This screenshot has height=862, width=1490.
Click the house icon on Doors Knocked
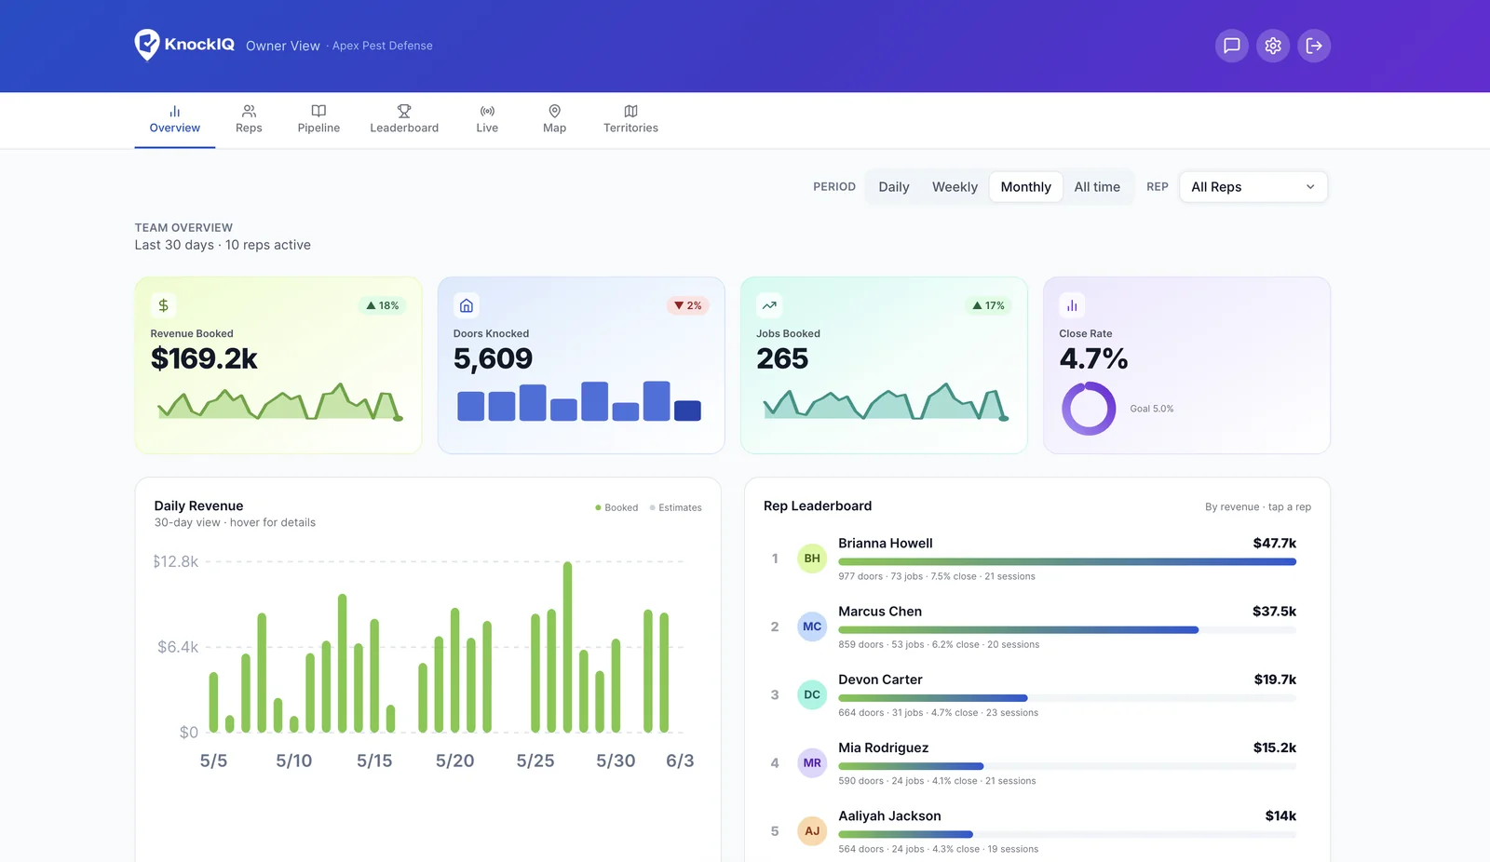coord(467,305)
